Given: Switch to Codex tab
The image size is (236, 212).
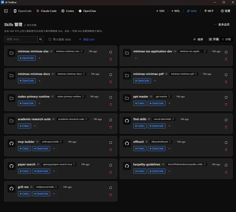Looking at the screenshot, I should (67, 11).
